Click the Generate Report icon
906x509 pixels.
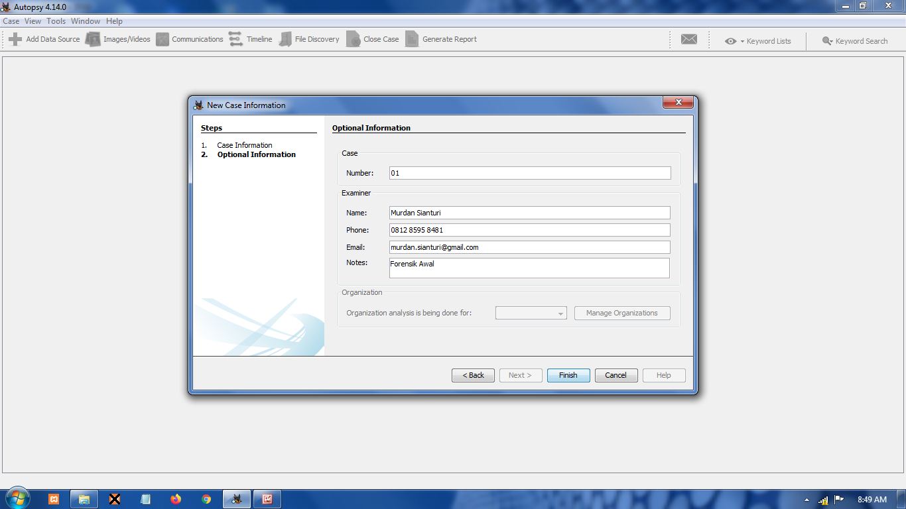pyautogui.click(x=412, y=39)
